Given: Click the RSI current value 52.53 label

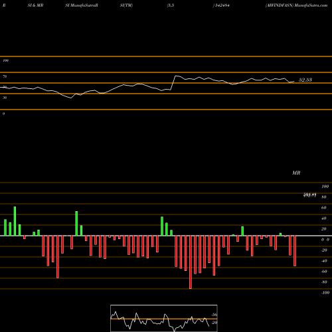Looking at the screenshot, I should pyautogui.click(x=305, y=80).
